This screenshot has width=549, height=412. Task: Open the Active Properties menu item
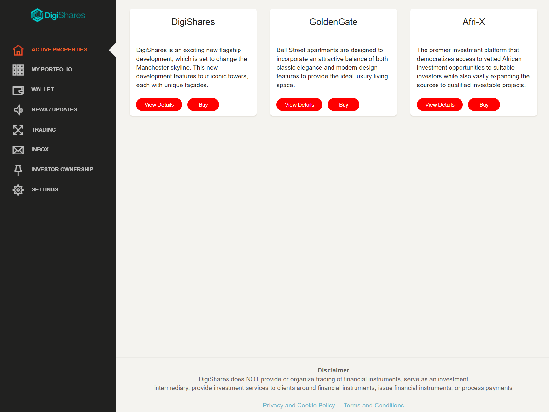click(59, 50)
